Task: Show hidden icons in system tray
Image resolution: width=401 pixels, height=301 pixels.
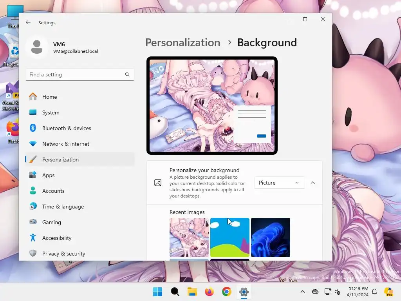Action: tap(303, 292)
